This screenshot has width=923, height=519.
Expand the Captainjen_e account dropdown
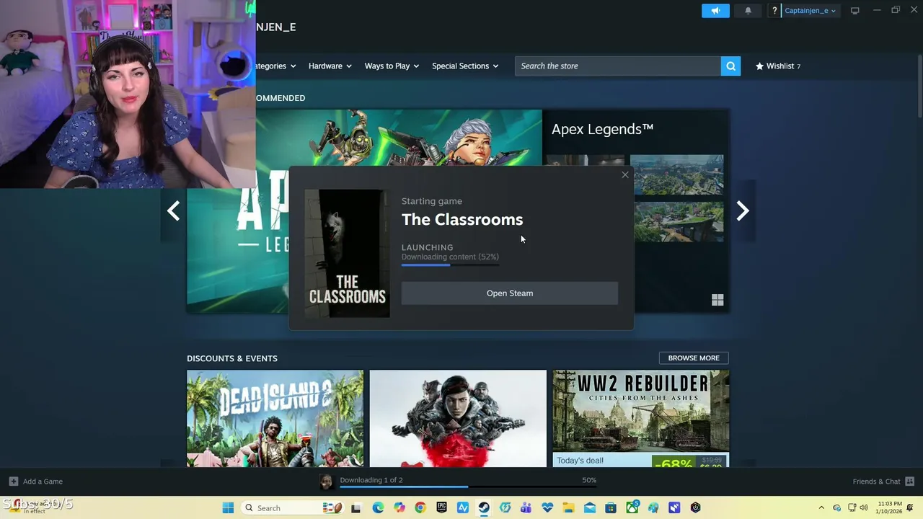tap(810, 11)
